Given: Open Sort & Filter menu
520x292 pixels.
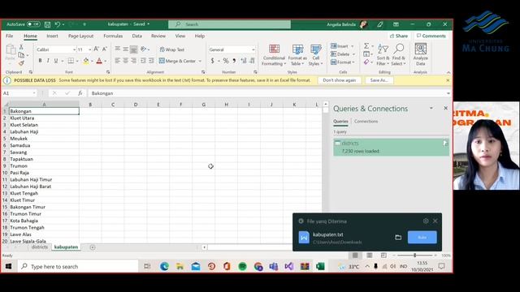Looking at the screenshot, I should click(383, 55).
